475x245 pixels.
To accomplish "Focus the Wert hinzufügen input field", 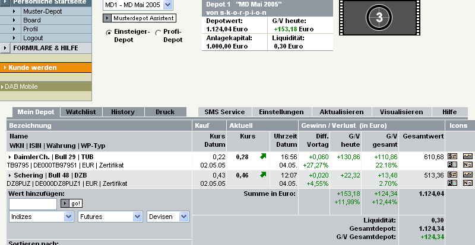I will (33, 204).
